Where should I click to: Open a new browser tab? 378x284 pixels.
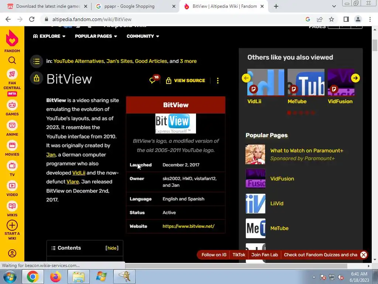tap(276, 6)
